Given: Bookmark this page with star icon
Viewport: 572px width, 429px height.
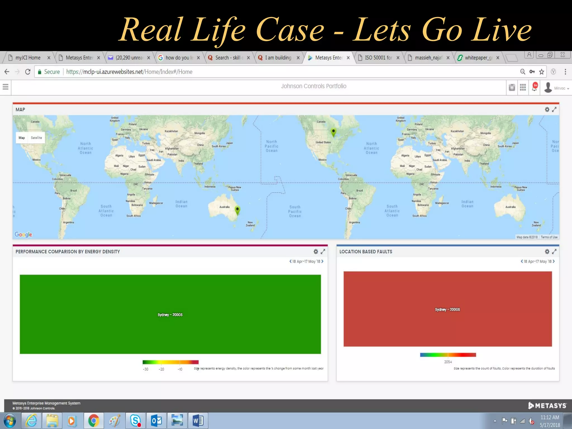Looking at the screenshot, I should tap(542, 72).
